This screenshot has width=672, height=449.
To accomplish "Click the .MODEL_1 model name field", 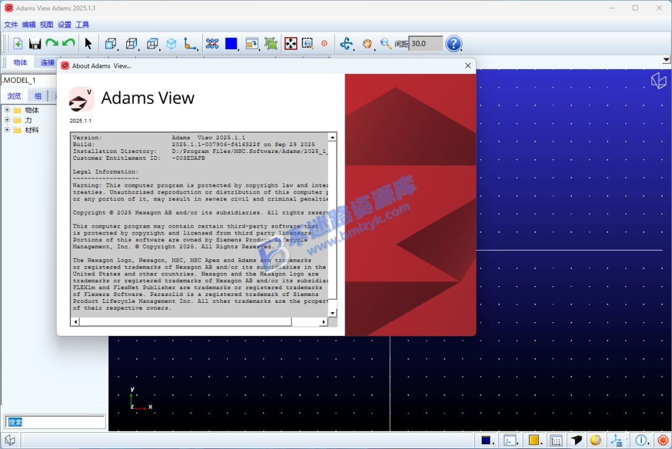I will coord(29,80).
